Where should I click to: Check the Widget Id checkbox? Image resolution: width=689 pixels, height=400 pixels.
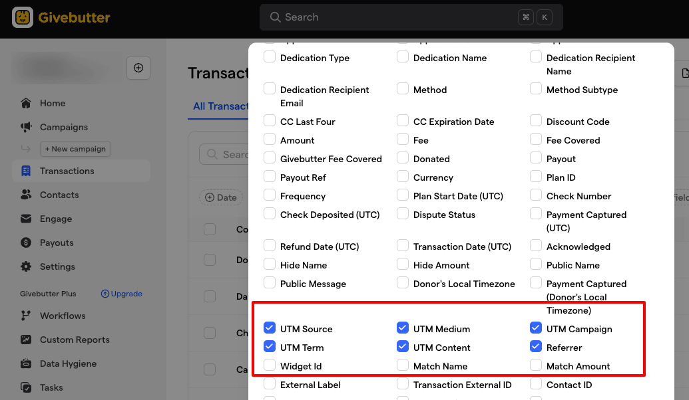[x=270, y=365]
